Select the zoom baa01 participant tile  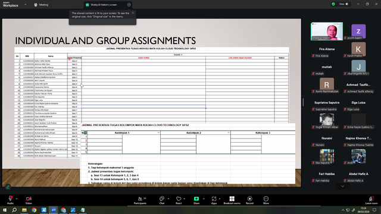tap(358, 32)
